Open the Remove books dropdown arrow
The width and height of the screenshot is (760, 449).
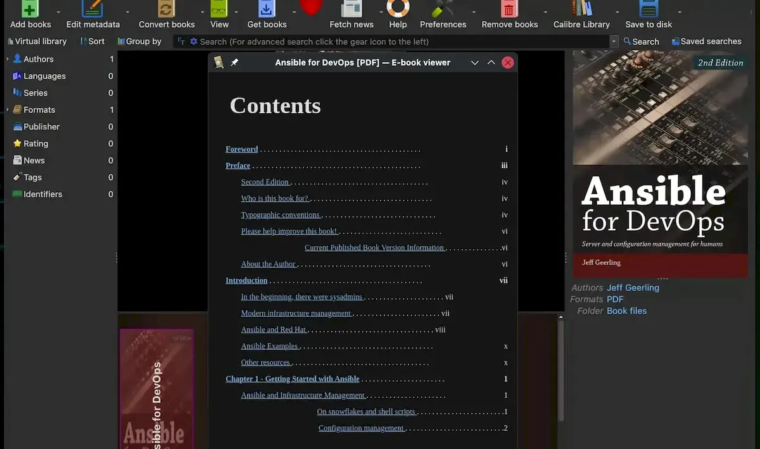click(x=545, y=11)
